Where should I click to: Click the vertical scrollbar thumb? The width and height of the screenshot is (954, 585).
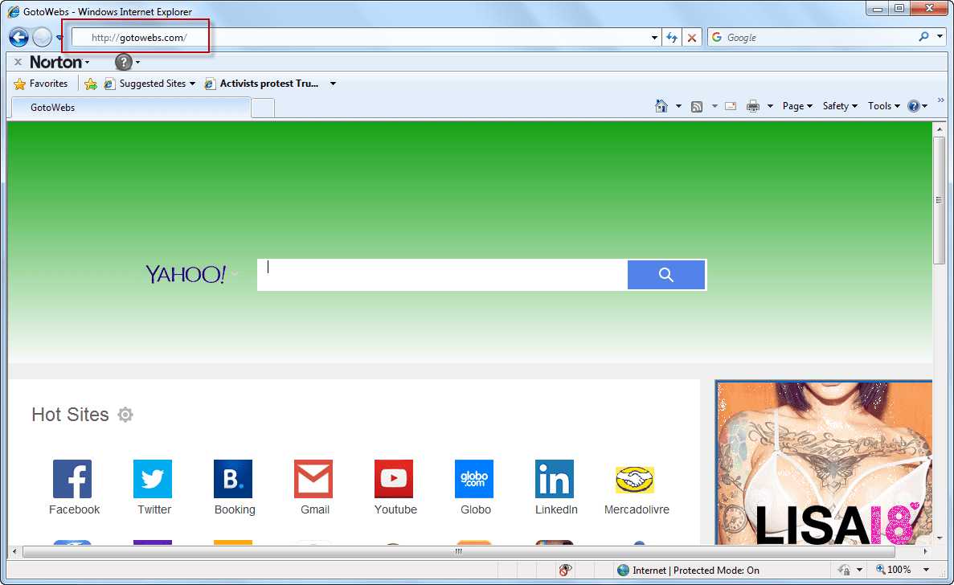[939, 200]
